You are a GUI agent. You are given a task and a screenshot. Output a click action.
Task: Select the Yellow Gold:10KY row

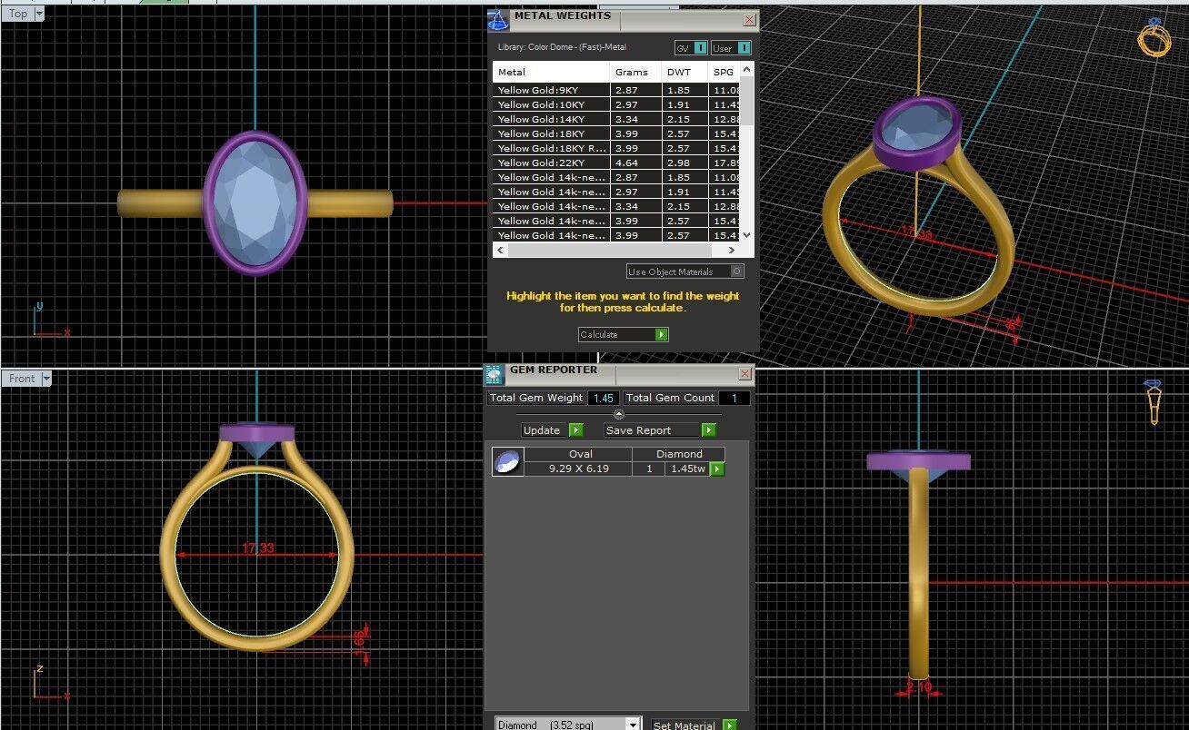click(616, 104)
